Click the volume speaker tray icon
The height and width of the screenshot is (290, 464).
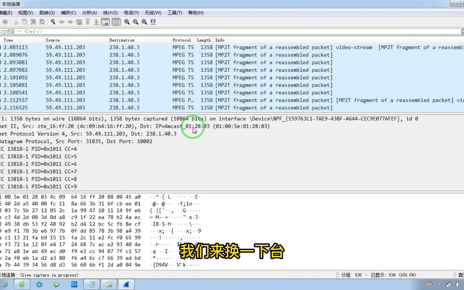pyautogui.click(x=458, y=285)
